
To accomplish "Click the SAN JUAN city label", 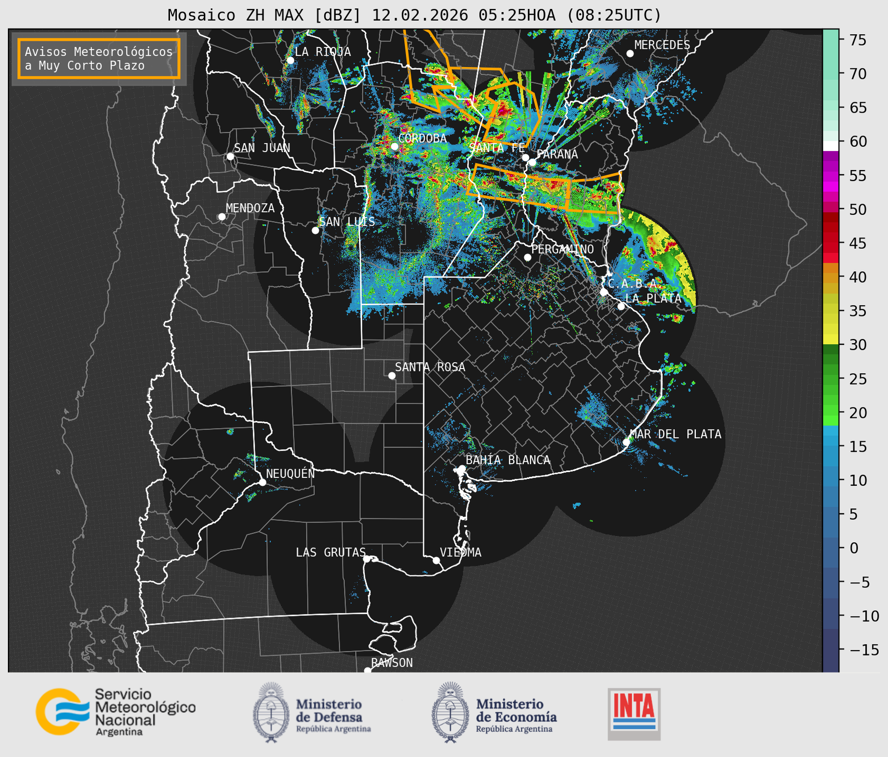I will tap(262, 148).
